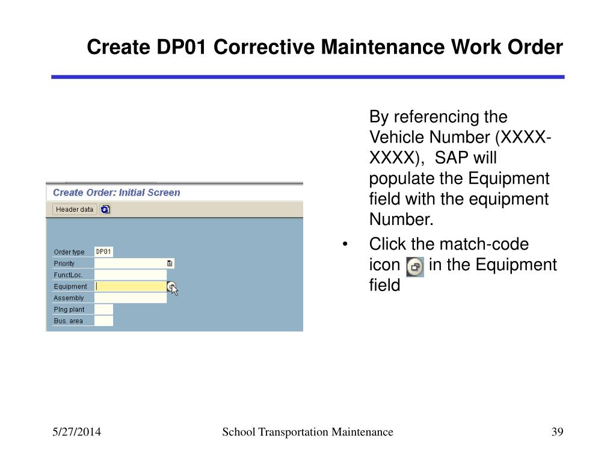
Task: Click the Bus. area input field
Action: coord(103,321)
